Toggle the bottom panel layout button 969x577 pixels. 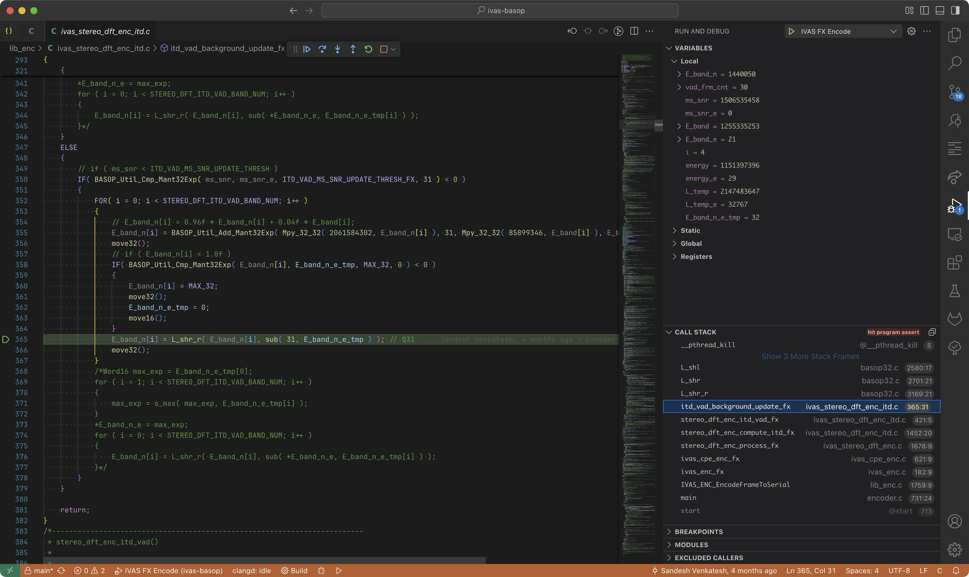click(940, 10)
